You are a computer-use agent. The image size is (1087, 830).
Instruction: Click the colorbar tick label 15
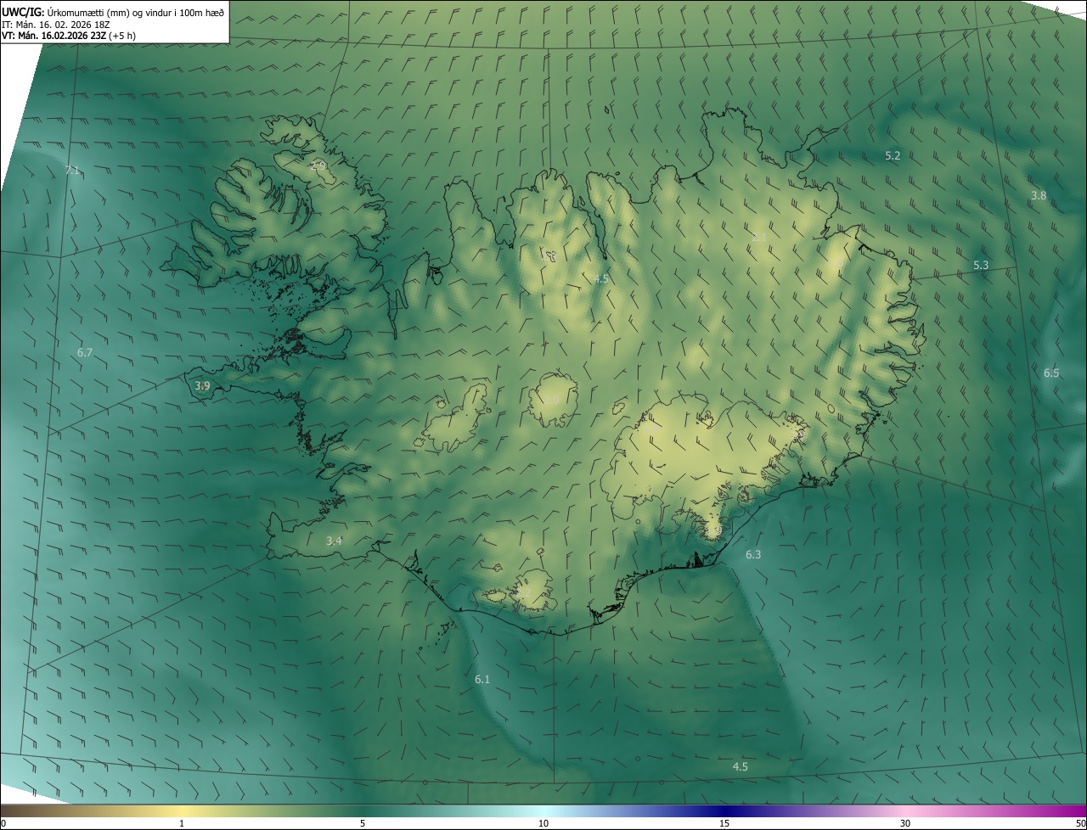coord(724,823)
